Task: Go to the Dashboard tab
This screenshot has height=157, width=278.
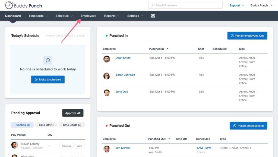Action: [x=13, y=16]
